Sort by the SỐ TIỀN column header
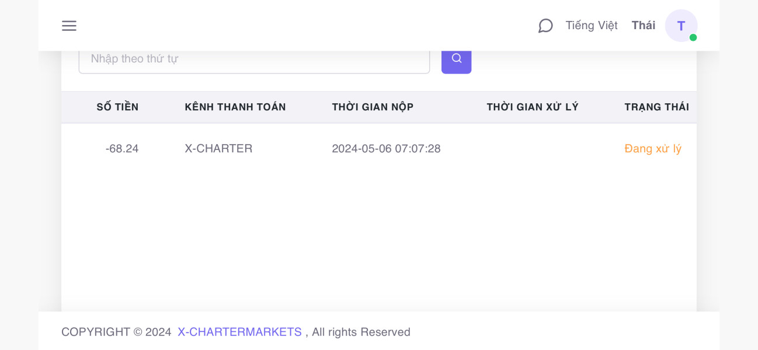Viewport: 758px width, 350px height. 117,107
